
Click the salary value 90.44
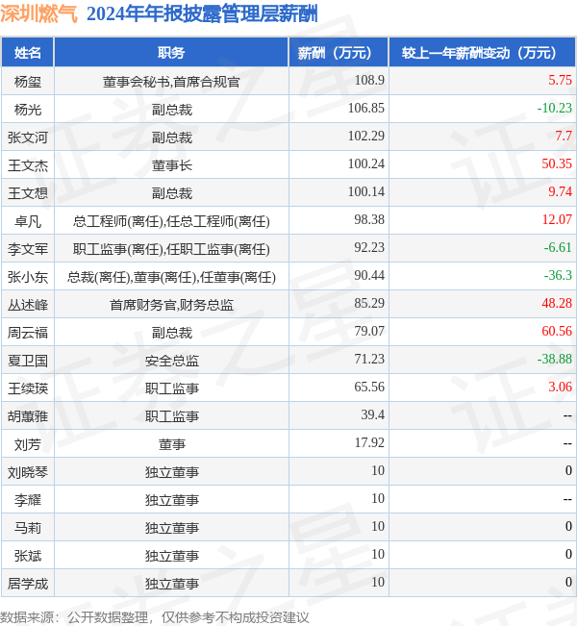pos(369,275)
